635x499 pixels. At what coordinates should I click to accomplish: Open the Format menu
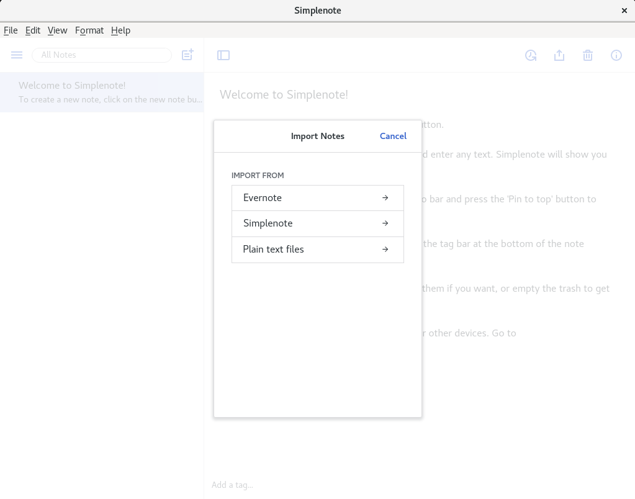(89, 30)
